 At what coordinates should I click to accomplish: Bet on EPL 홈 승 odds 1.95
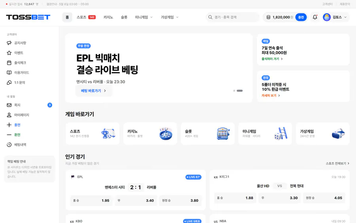(91, 200)
